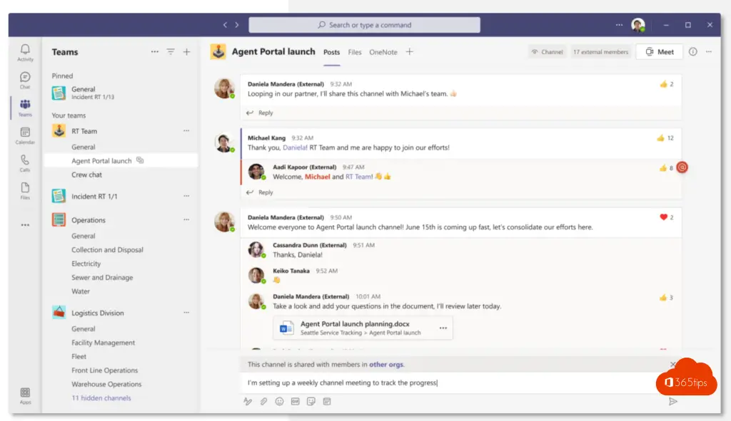Open more options for RT Team
Image resolution: width=731 pixels, height=421 pixels.
tap(186, 131)
